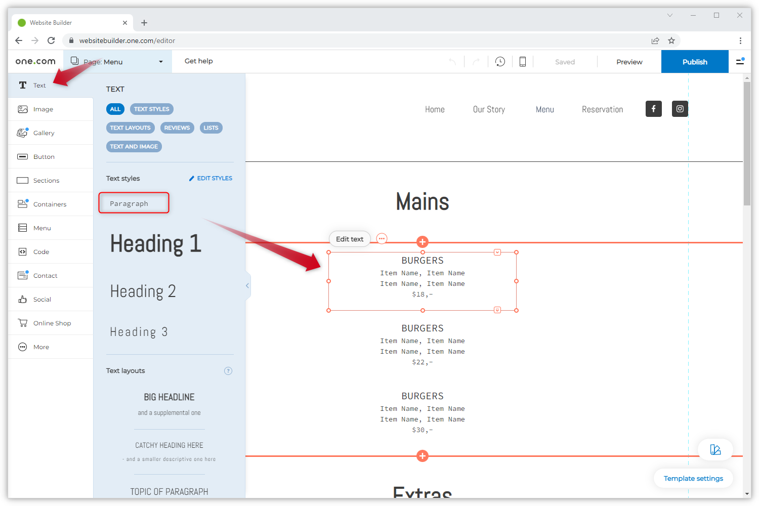Click the EDIT STYLES link
Viewport: 759px width, 506px height.
point(210,179)
